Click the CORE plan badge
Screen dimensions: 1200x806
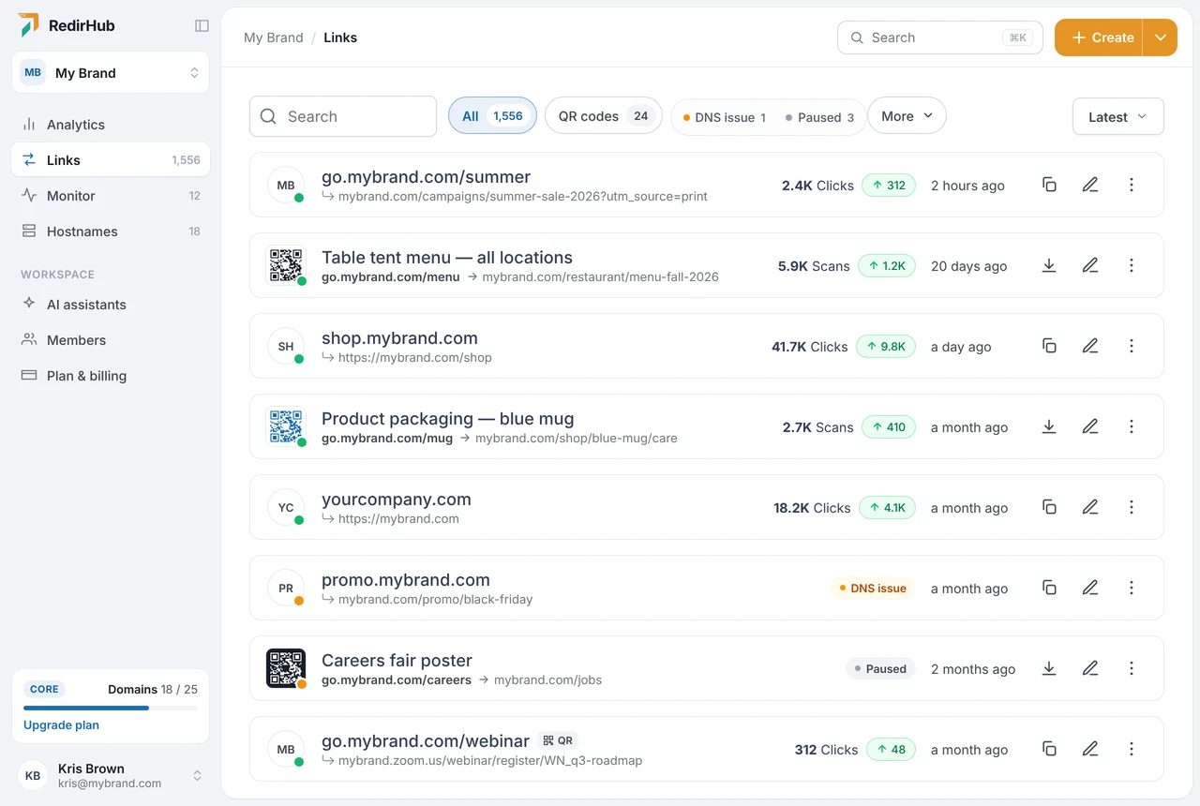coord(44,689)
